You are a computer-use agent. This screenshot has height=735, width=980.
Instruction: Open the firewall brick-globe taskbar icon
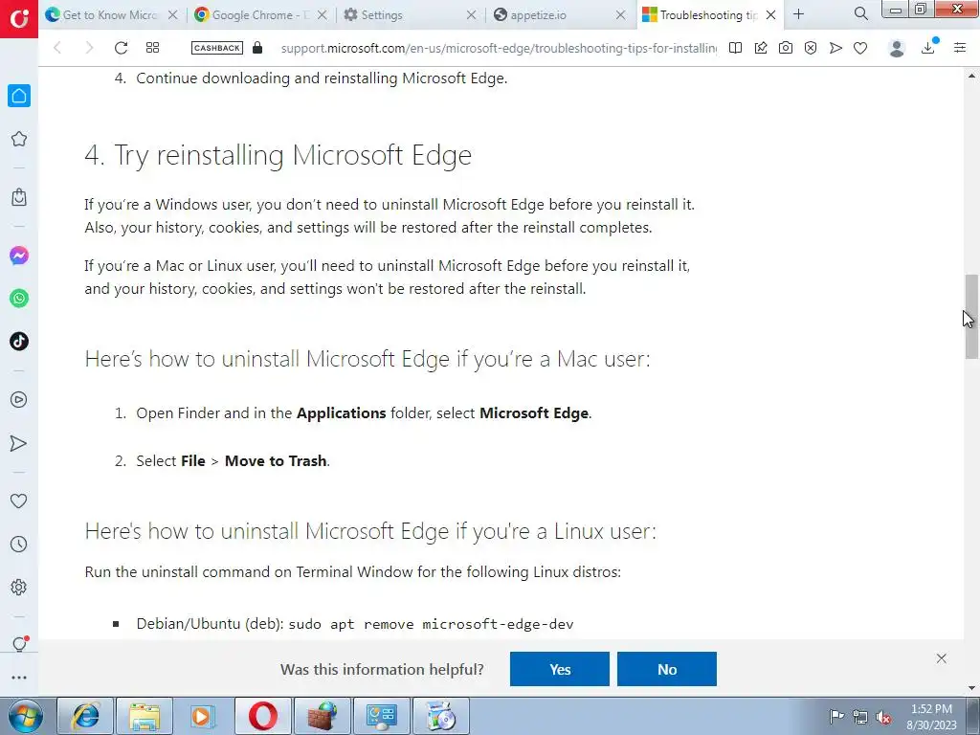[322, 716]
